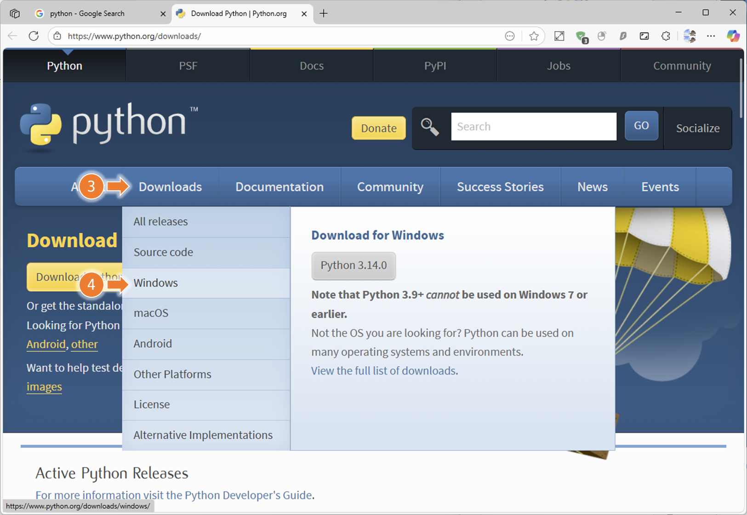Open the green shield extension with badge
Screen dimensions: 747x515
click(582, 36)
